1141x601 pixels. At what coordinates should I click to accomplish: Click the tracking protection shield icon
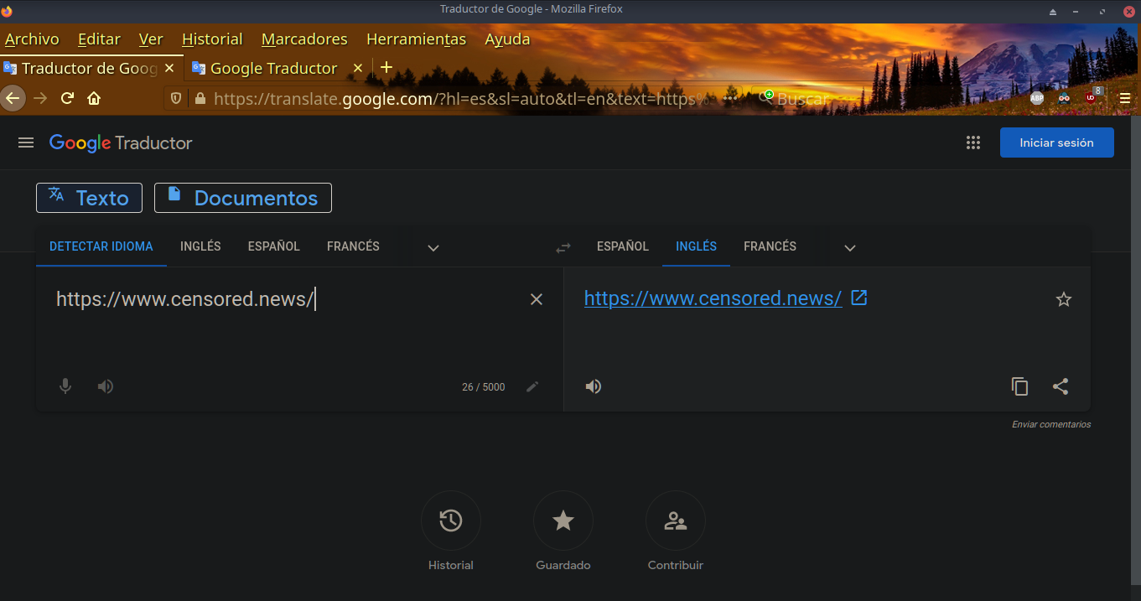(x=176, y=98)
